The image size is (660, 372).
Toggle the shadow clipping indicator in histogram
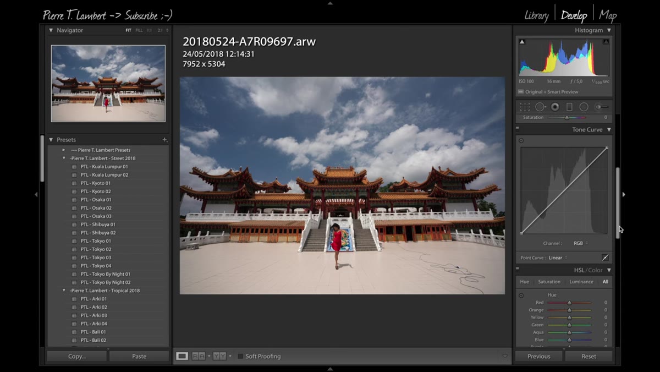pyautogui.click(x=522, y=42)
